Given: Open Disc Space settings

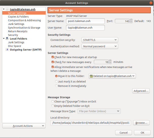Looking at the screenshot, I should coord(15,46).
